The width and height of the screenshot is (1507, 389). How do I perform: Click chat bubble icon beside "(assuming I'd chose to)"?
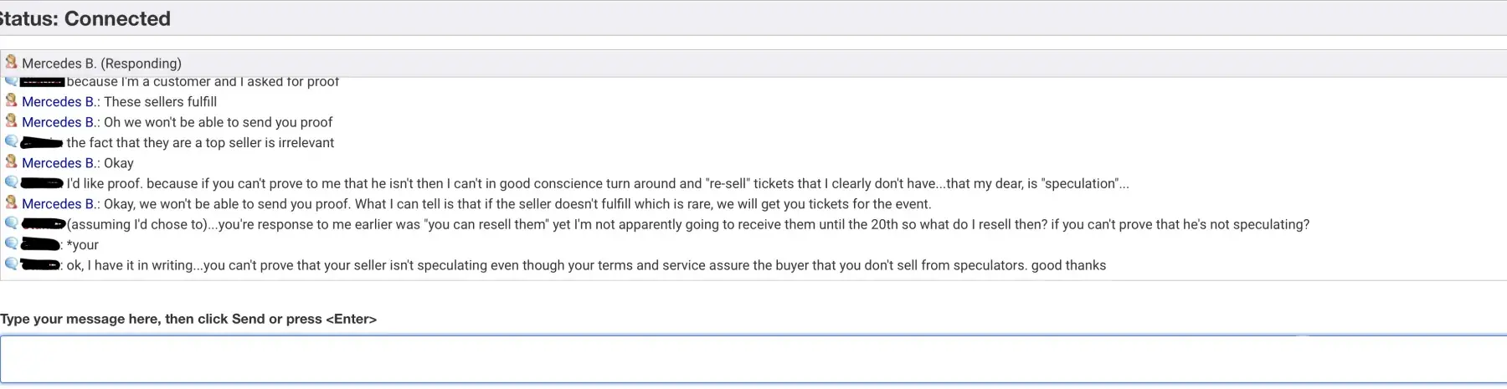[x=11, y=223]
